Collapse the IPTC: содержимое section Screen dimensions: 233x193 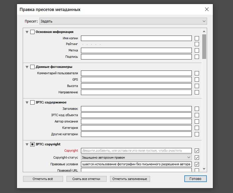tap(27, 102)
